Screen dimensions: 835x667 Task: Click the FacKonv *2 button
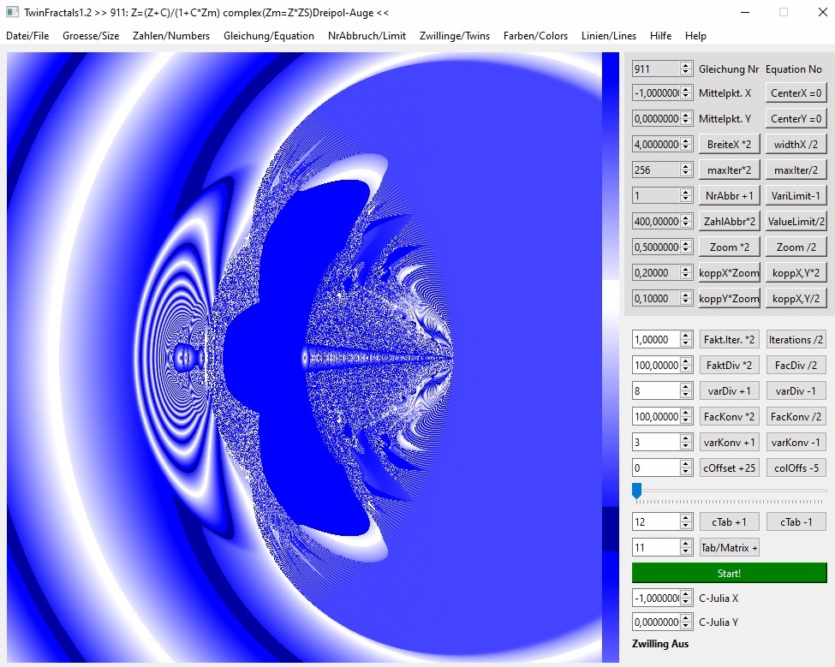click(729, 416)
